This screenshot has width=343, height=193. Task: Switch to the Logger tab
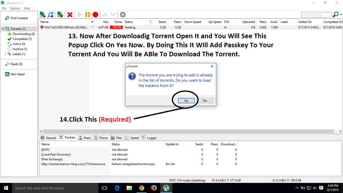coord(149,138)
